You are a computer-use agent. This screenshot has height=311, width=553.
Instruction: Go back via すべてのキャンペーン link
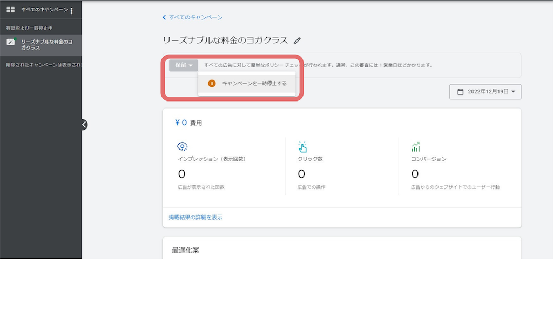coord(195,17)
